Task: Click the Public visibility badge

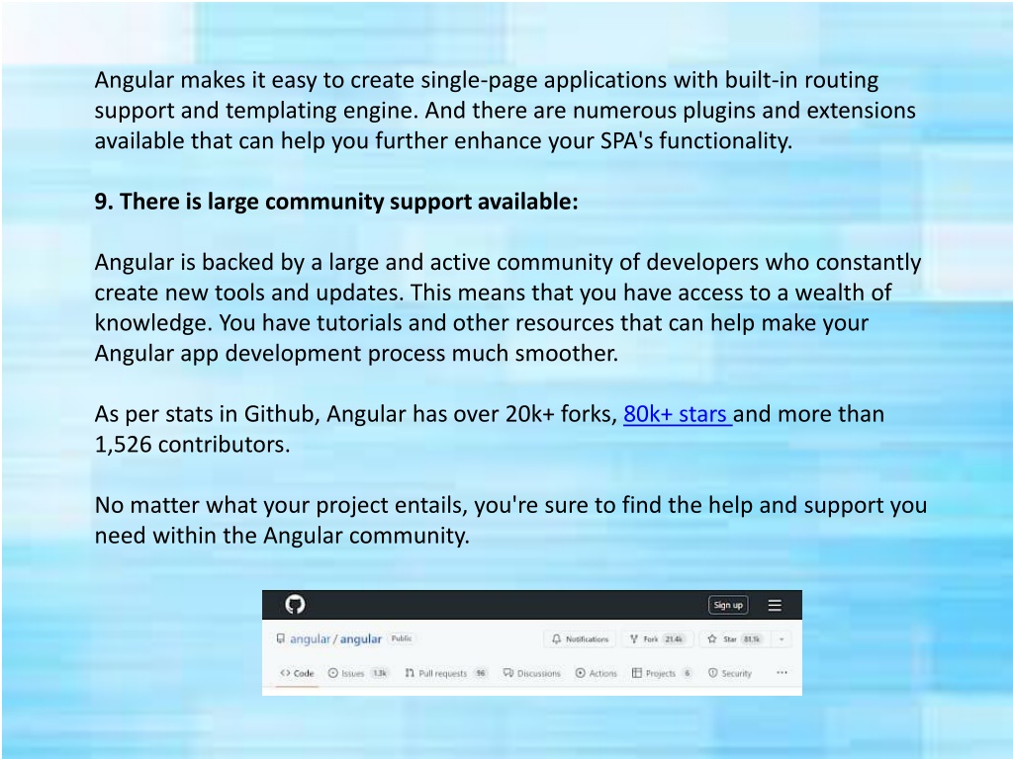Action: click(x=402, y=638)
